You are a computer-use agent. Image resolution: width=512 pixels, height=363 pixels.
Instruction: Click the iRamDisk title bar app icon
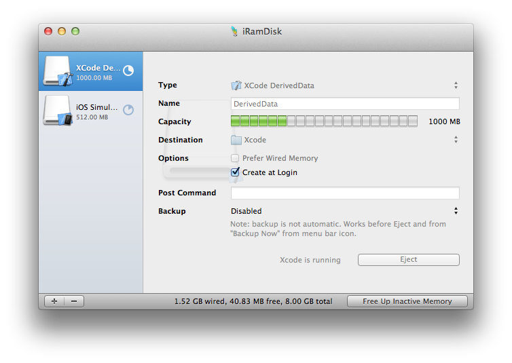coord(234,31)
